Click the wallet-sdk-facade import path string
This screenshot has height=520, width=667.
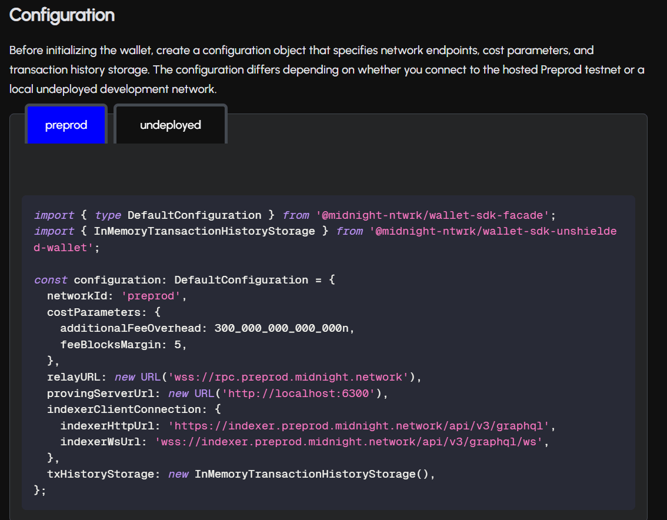pos(433,215)
